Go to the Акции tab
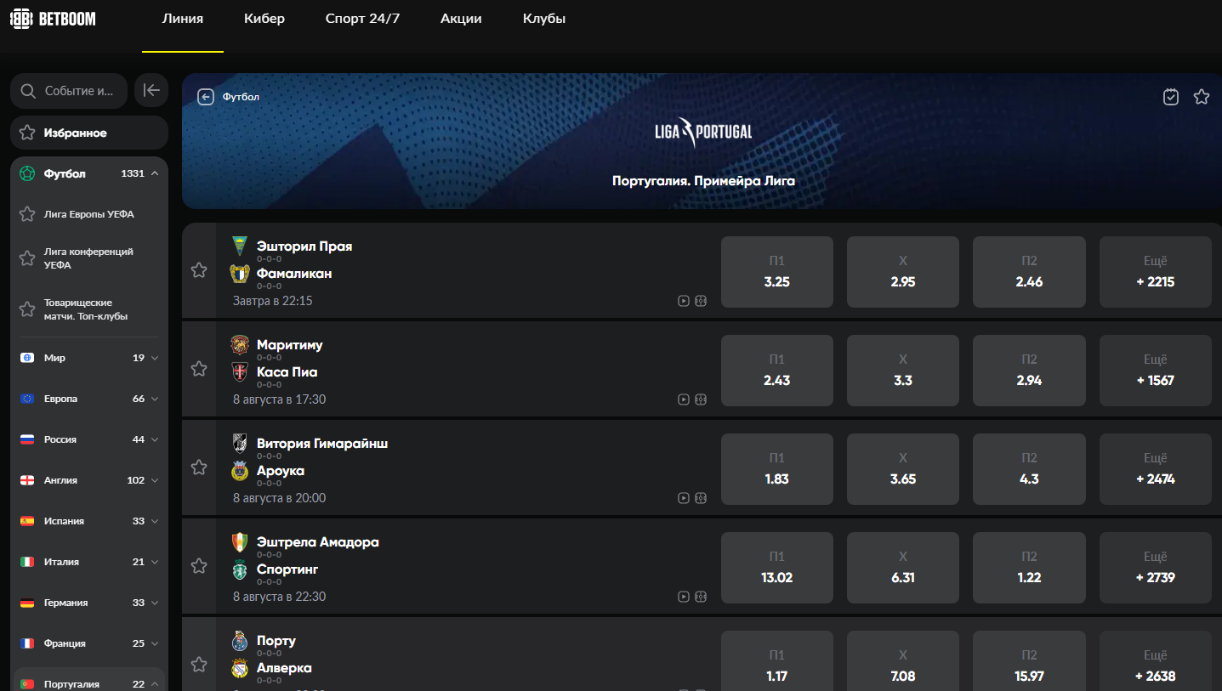1222x691 pixels. tap(461, 19)
